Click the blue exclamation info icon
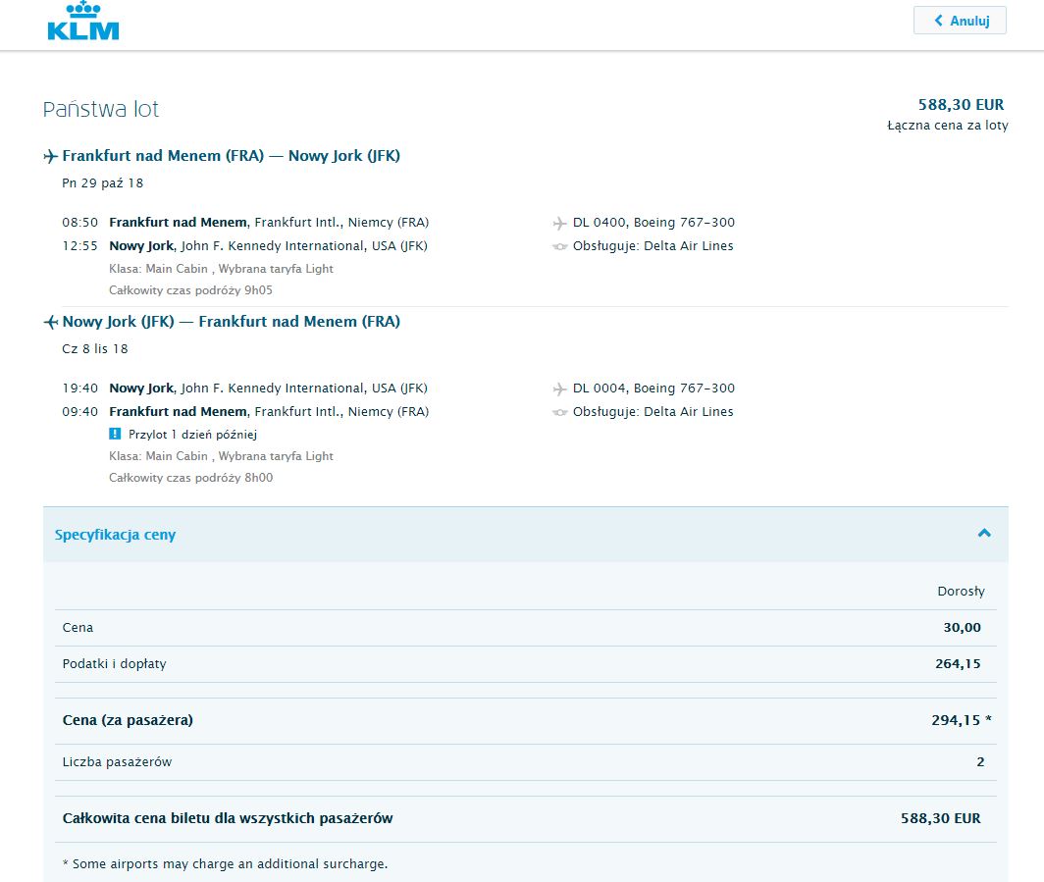 coord(115,434)
